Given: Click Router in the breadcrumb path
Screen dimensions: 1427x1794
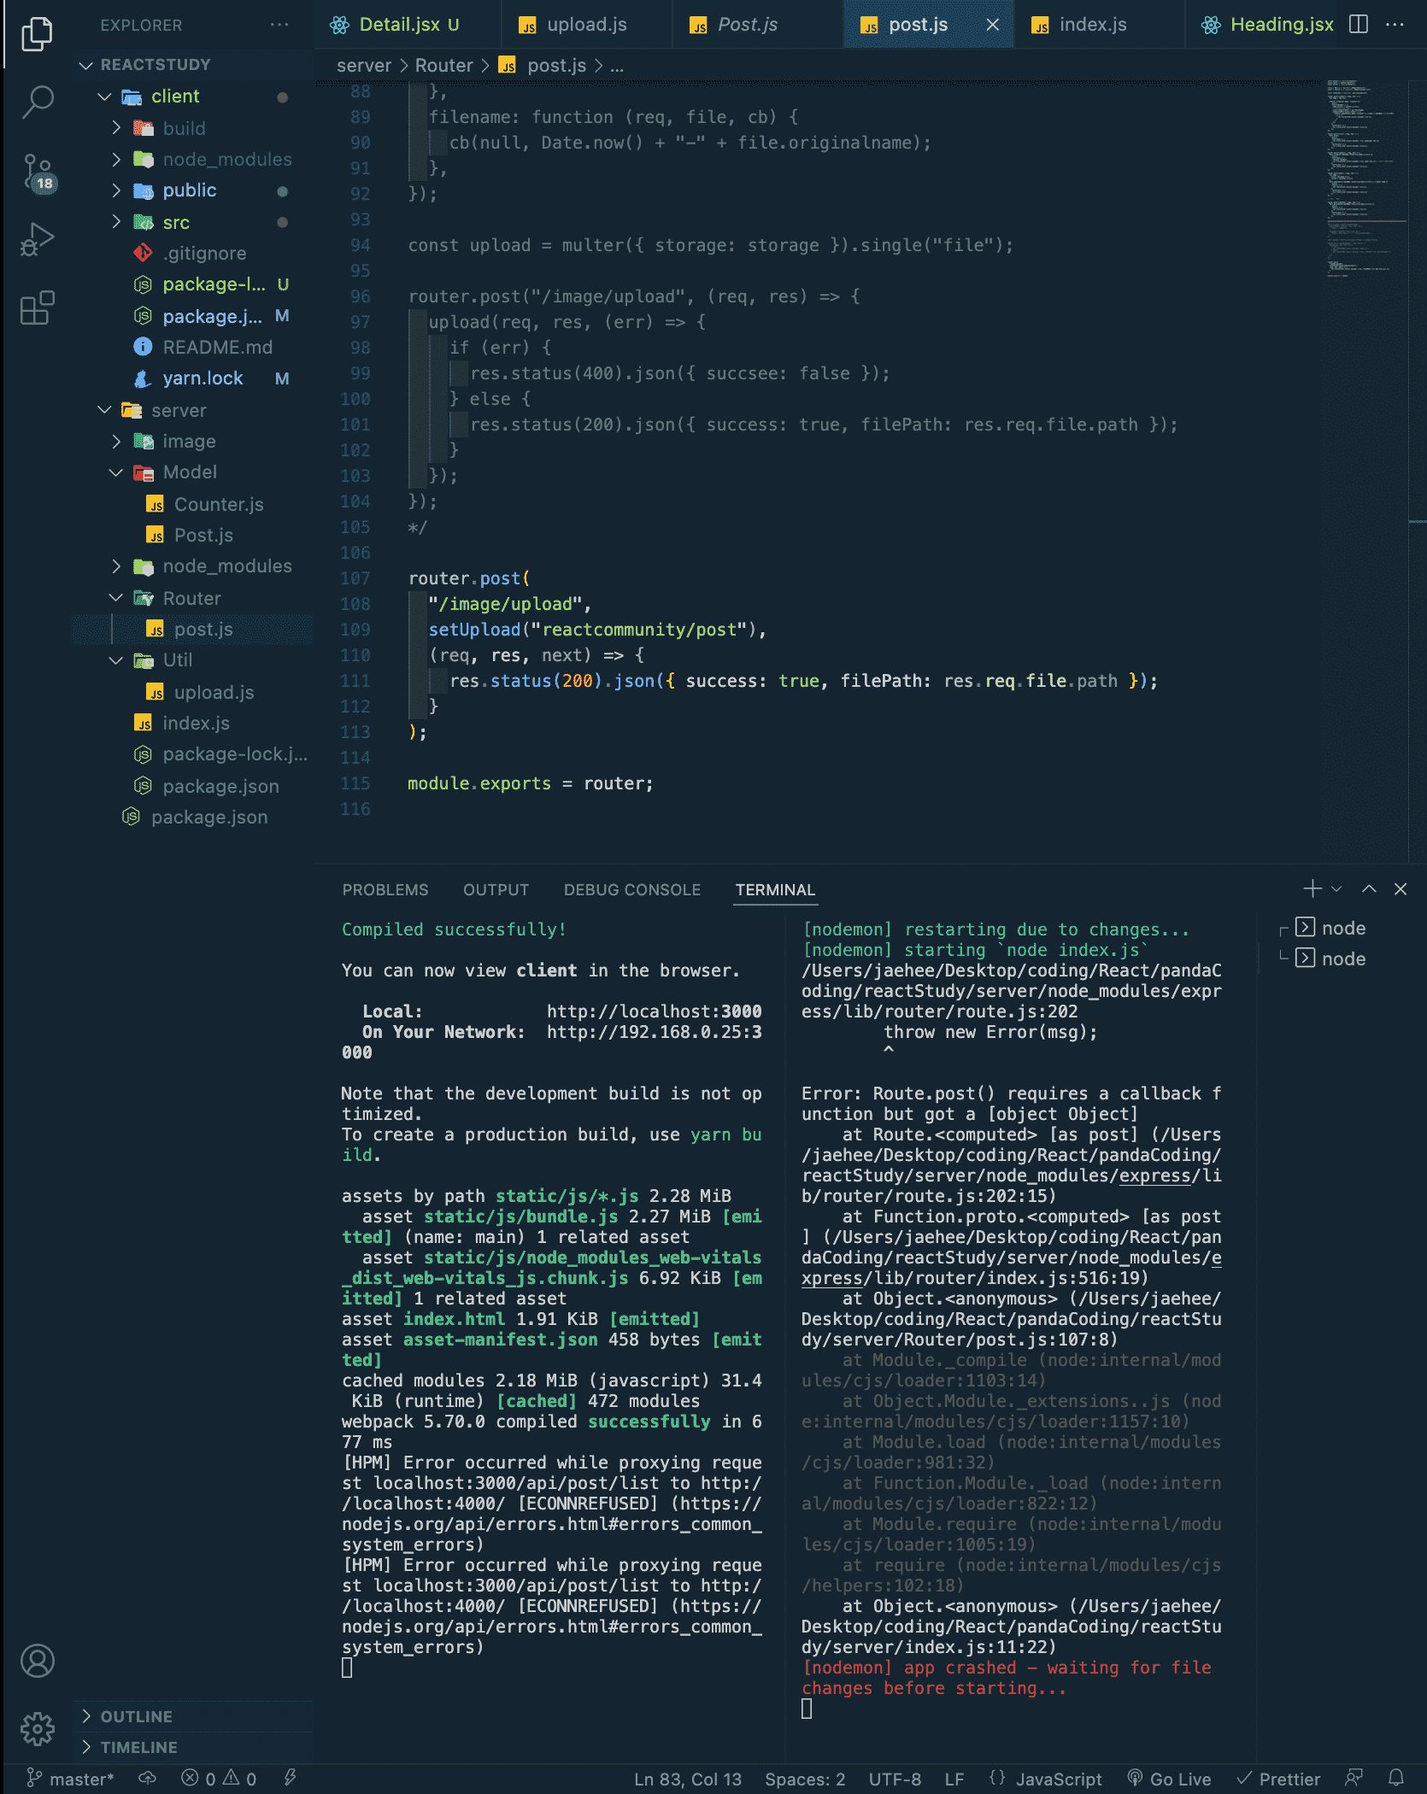Looking at the screenshot, I should click(x=443, y=66).
